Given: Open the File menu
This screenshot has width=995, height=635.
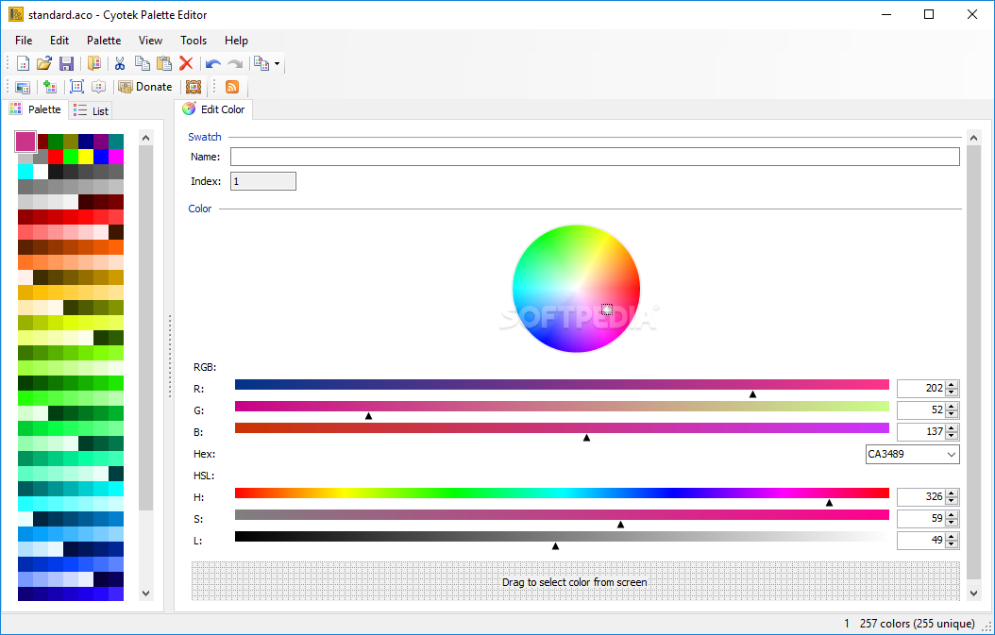Looking at the screenshot, I should pos(24,41).
